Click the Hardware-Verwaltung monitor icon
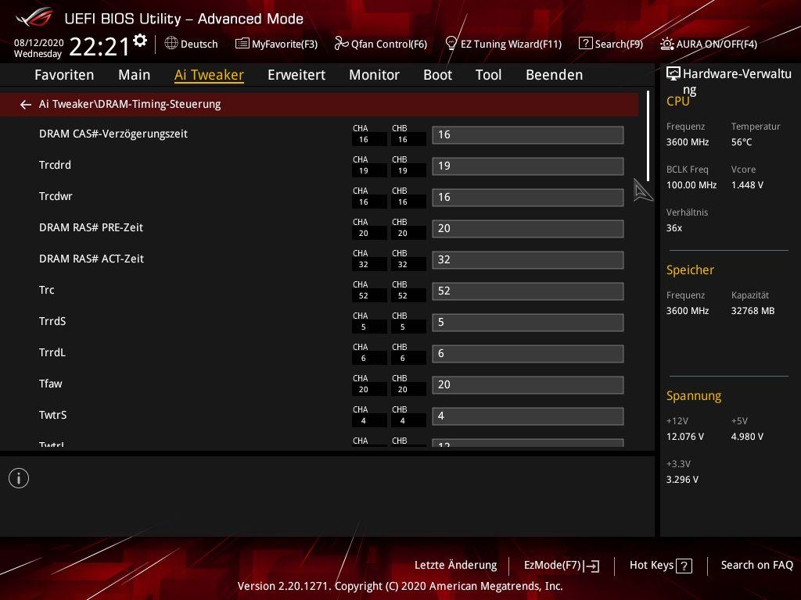 [673, 74]
